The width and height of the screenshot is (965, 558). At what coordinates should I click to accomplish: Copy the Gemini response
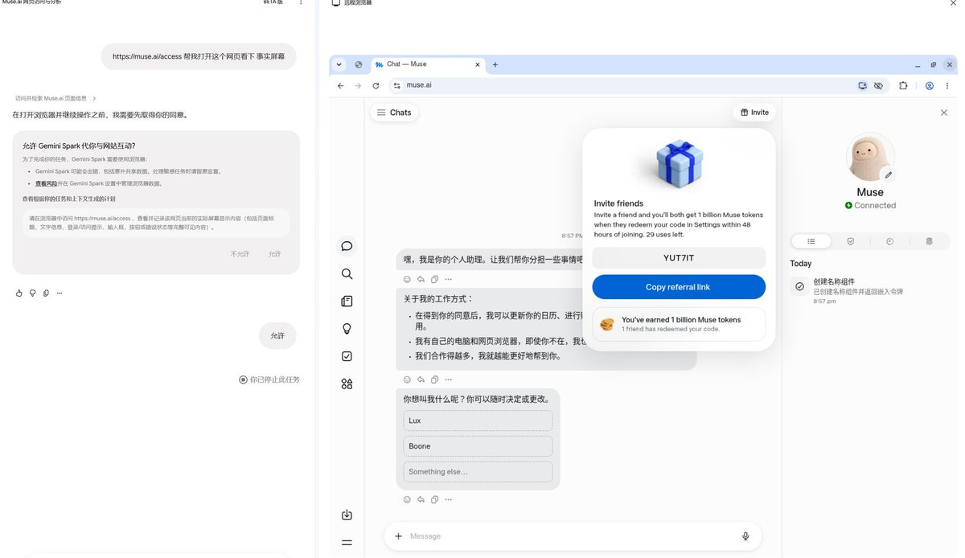pos(46,293)
